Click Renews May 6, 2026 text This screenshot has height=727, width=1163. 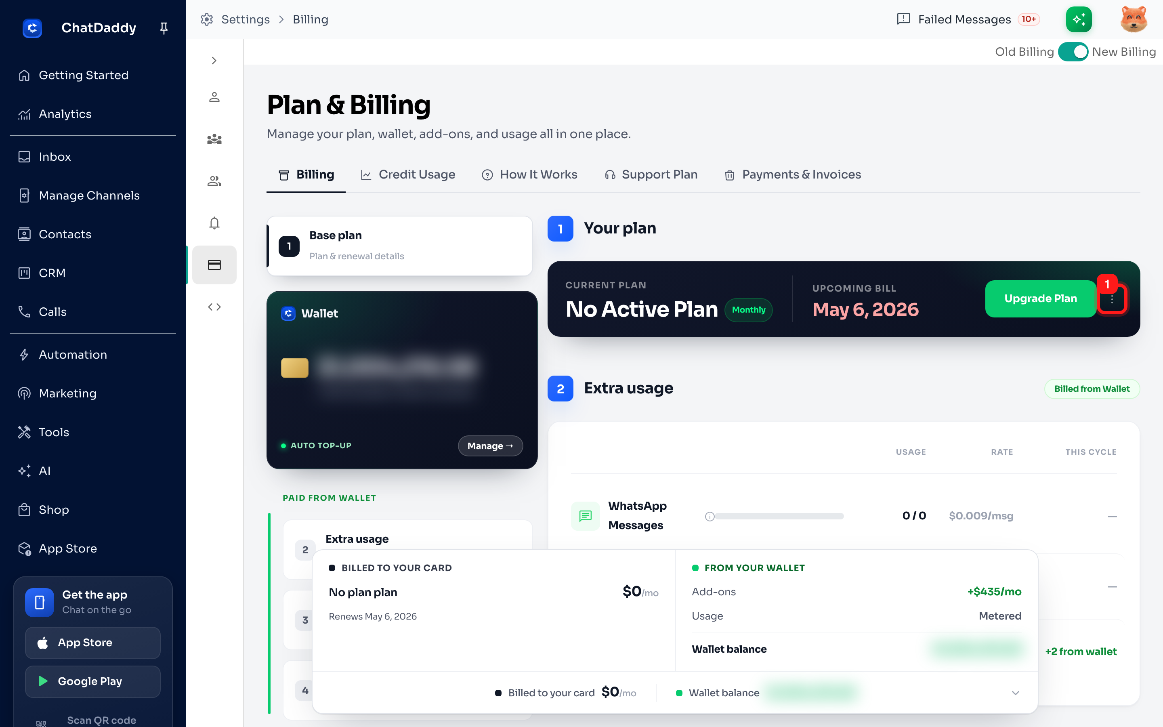(x=372, y=616)
